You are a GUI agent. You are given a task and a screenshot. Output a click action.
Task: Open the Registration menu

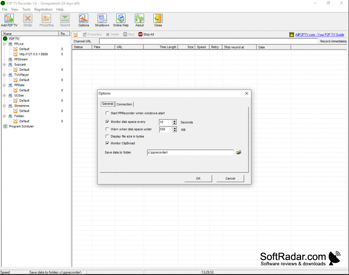click(x=43, y=9)
